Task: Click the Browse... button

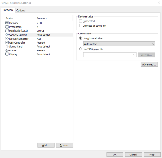Action: pyautogui.click(x=146, y=55)
